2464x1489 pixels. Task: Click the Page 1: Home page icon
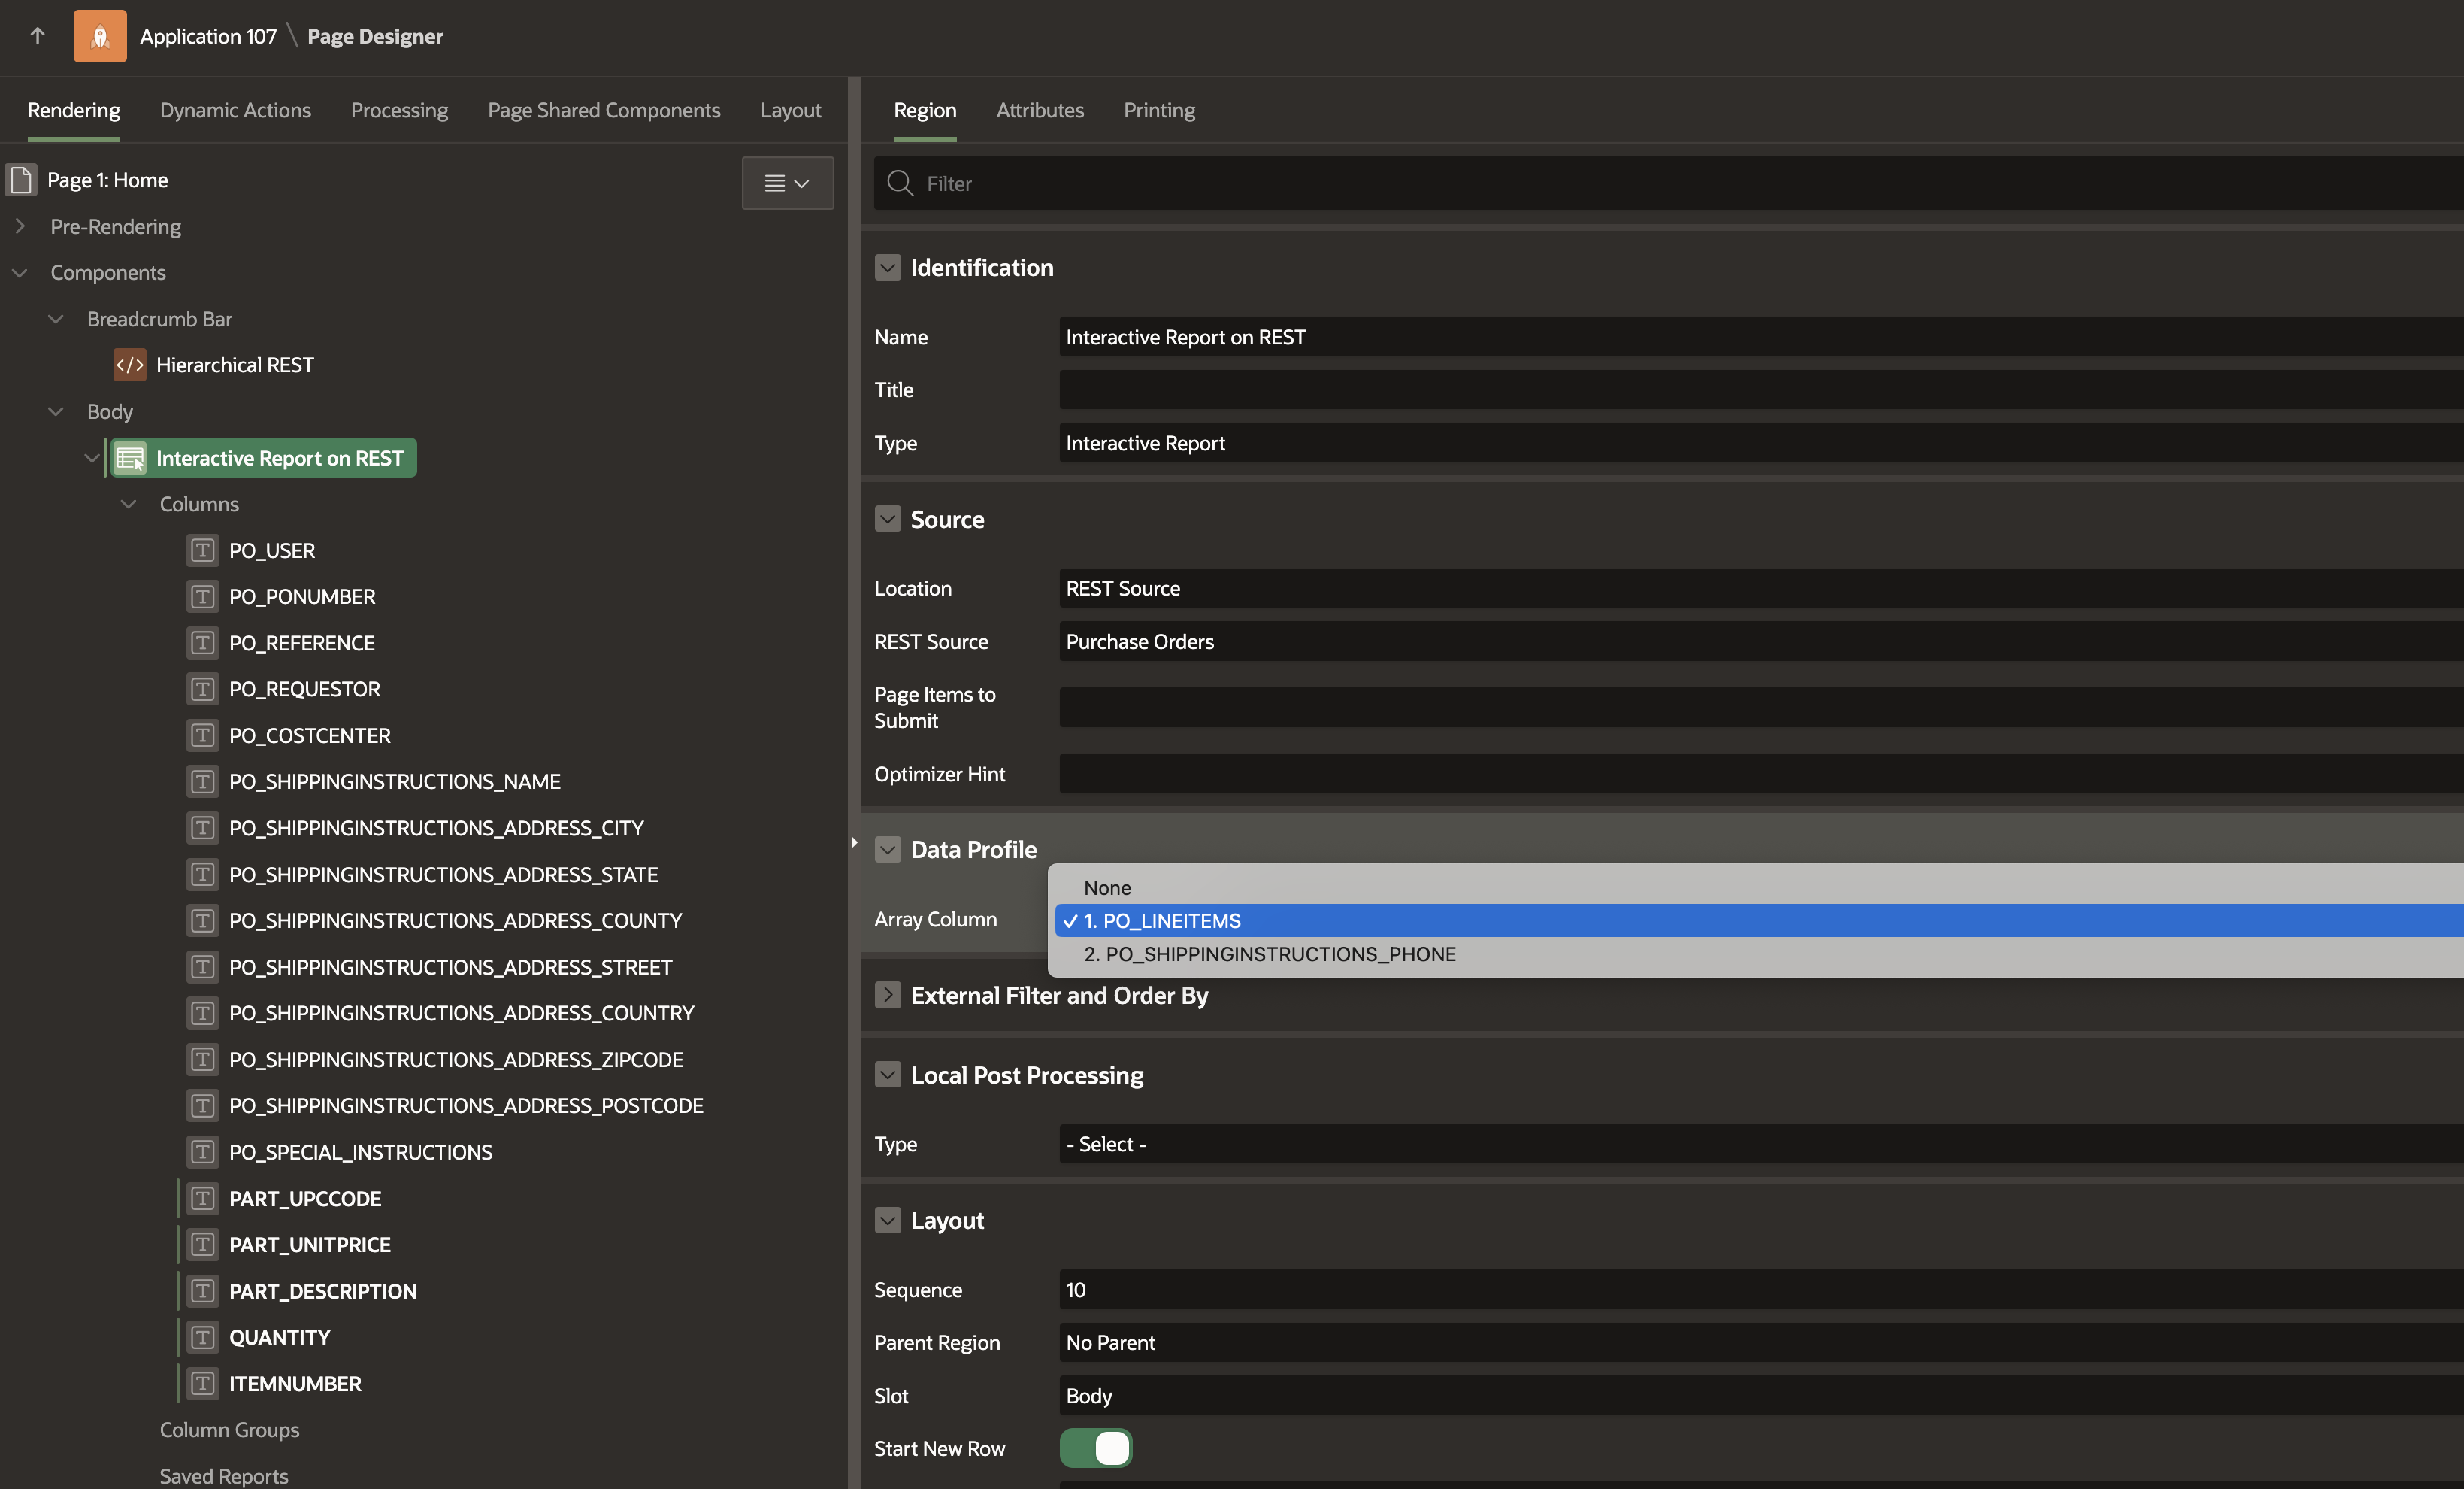(x=22, y=180)
